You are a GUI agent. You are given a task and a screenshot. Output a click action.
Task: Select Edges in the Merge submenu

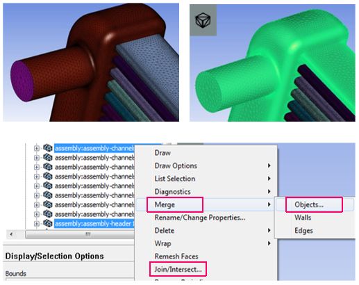pos(303,231)
